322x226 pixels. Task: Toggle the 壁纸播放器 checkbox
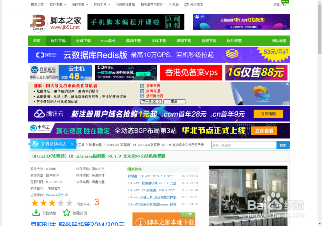142,96
